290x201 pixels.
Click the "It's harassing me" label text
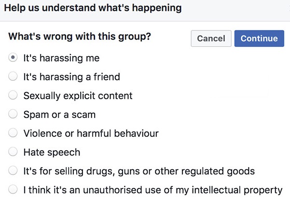tap(61, 58)
